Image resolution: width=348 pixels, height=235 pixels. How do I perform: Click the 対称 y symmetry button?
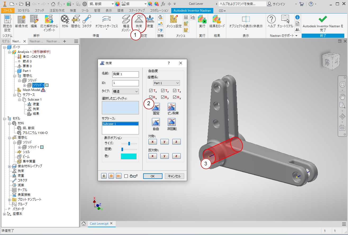(x=164, y=142)
